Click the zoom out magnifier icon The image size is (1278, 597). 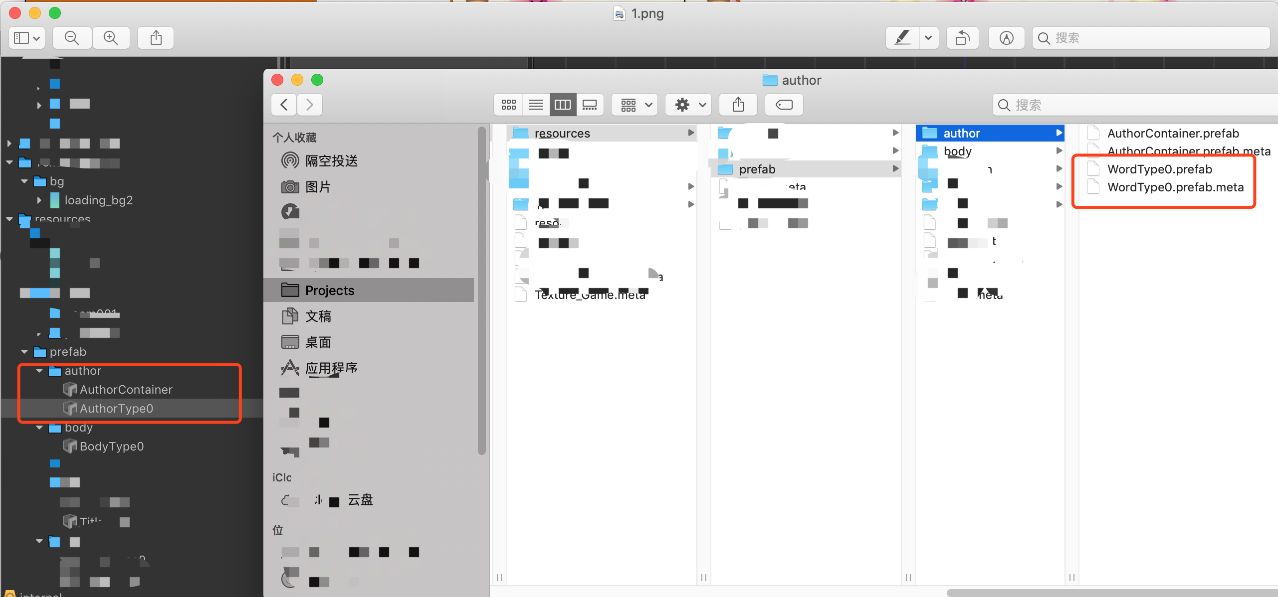point(72,38)
